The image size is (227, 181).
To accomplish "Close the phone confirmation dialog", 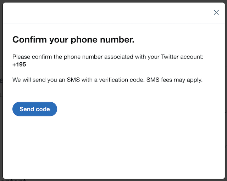I will click(216, 12).
